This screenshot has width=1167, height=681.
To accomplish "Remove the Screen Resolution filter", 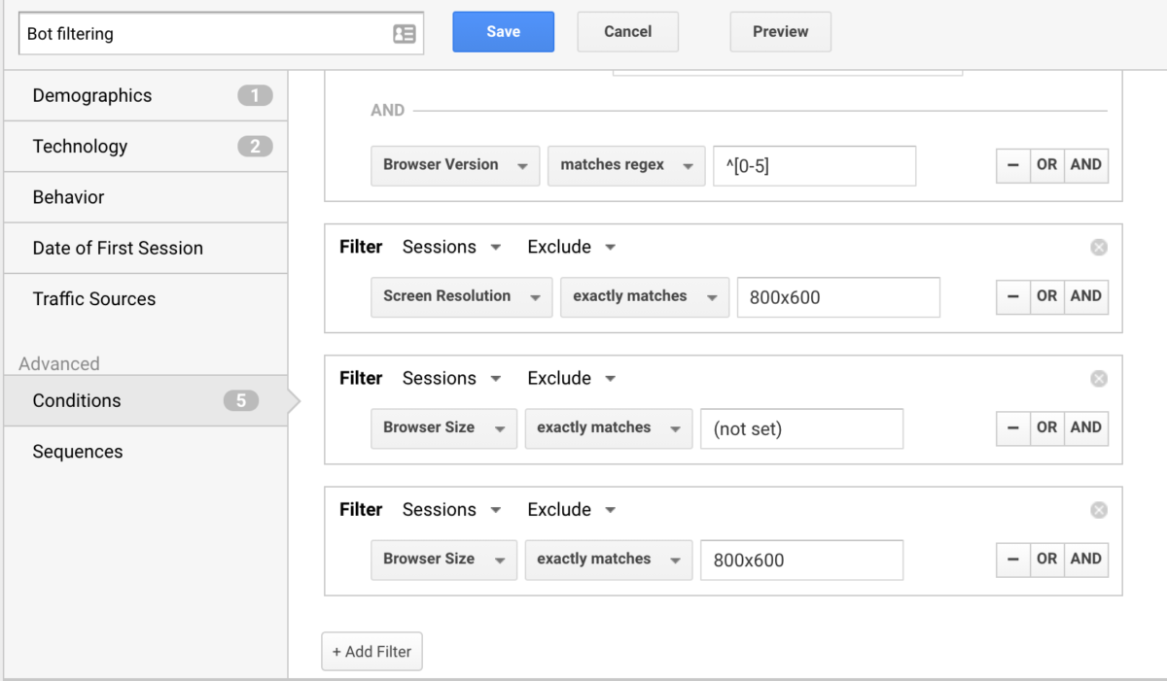I will pos(1099,247).
